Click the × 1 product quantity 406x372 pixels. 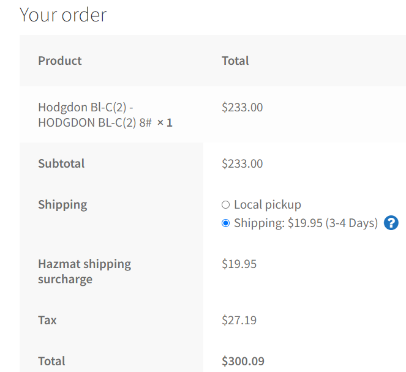[x=165, y=123]
